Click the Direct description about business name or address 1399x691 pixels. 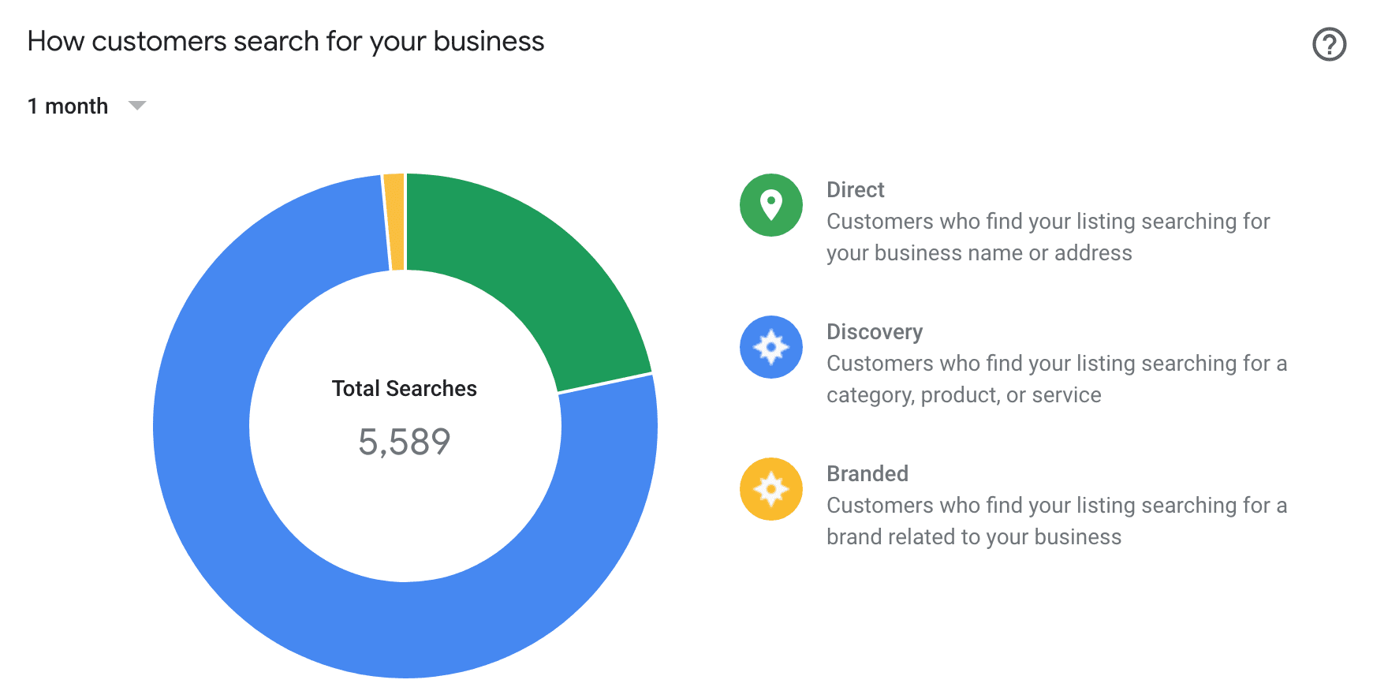[x=1048, y=237]
